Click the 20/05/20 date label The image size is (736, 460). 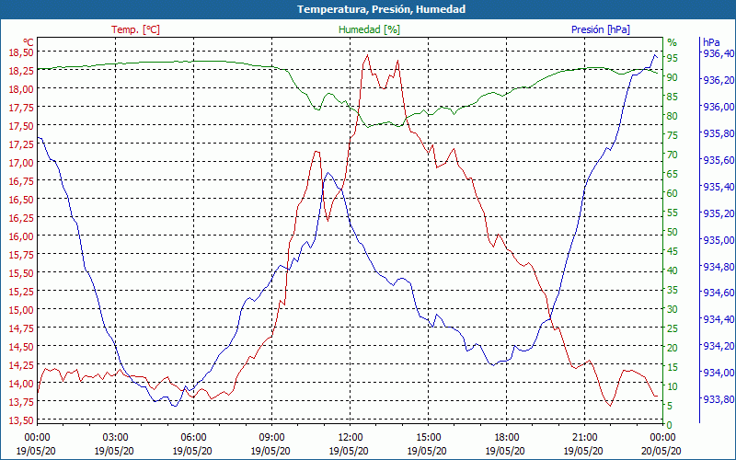pos(661,451)
